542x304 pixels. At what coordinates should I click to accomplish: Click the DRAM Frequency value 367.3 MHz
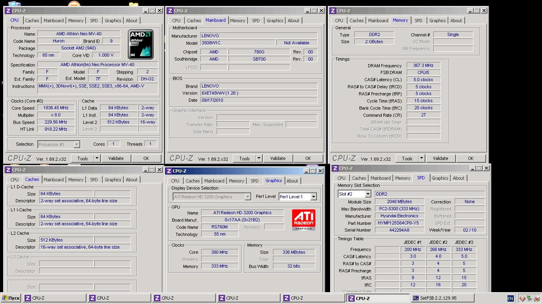pos(423,66)
